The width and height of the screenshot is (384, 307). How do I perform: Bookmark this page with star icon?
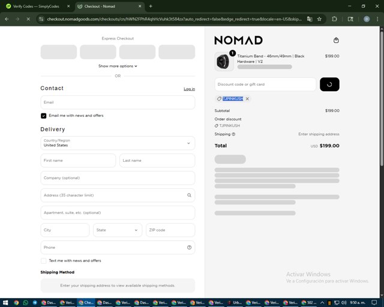319,19
